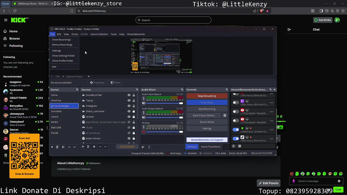Viewport: 347px width, 195px height.
Task: Add new StreamElements multi-stream destination plus
Action: (233, 146)
